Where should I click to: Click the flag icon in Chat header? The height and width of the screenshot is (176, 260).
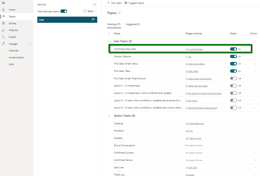pyautogui.click(x=93, y=20)
